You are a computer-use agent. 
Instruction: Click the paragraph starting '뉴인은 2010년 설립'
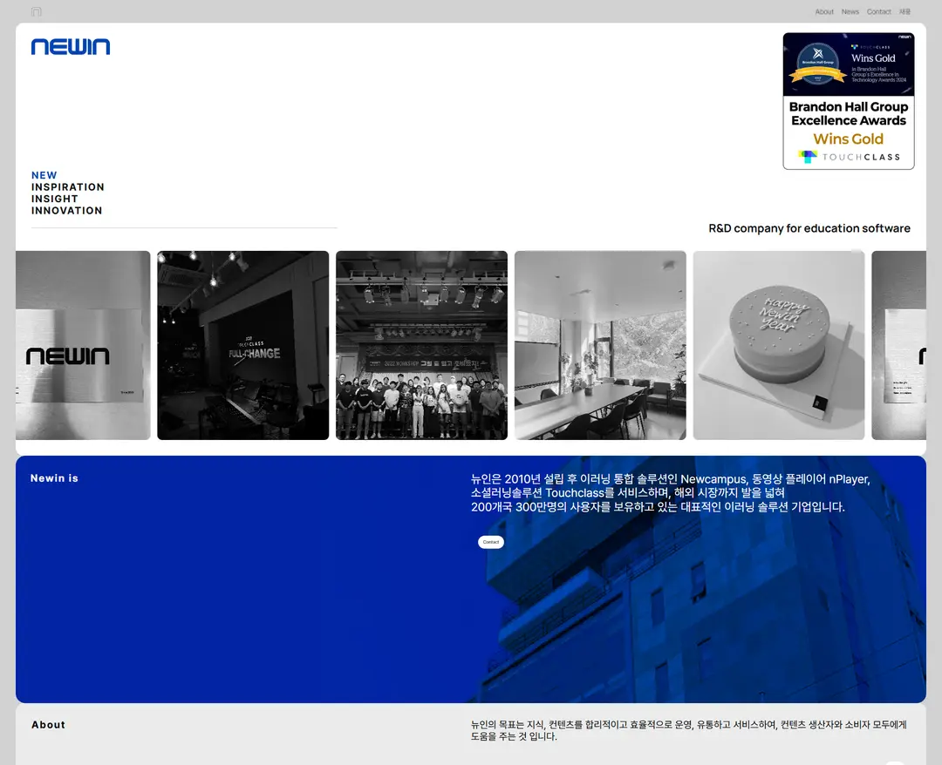tap(671, 492)
